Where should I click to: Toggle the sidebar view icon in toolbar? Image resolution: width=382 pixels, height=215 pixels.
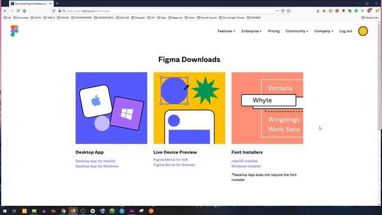point(331,11)
